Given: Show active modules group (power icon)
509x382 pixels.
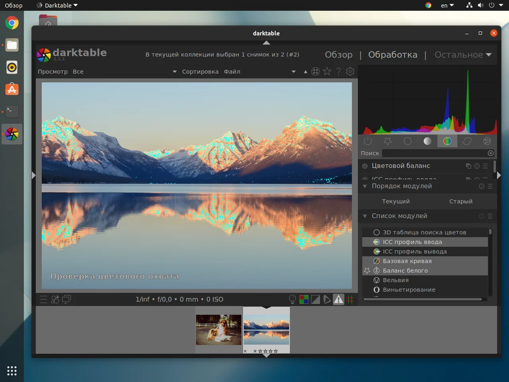Looking at the screenshot, I should (368, 141).
